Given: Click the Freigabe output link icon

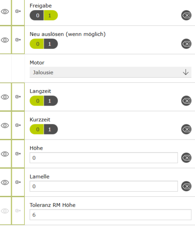Looking at the screenshot, I should pyautogui.click(x=18, y=11).
